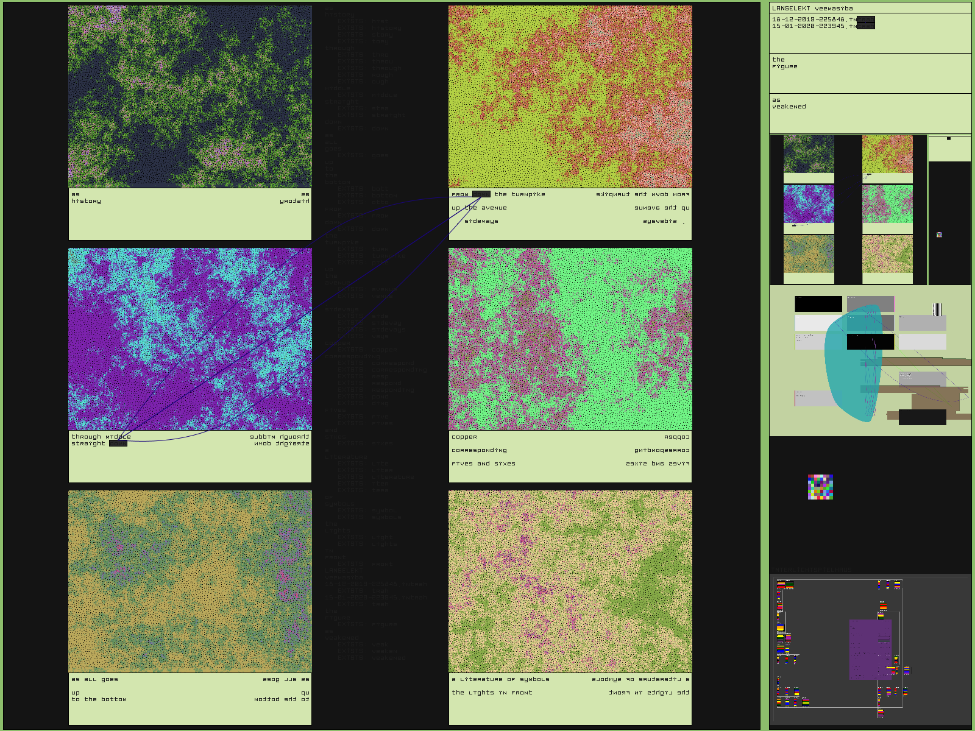
Task: Click the 'the figure' text panel
Action: 870,73
